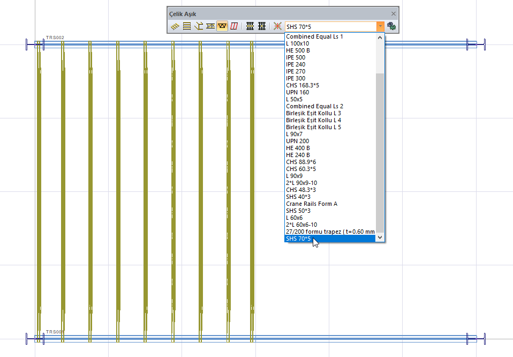Click the red slanted parallelogram icon

233,26
